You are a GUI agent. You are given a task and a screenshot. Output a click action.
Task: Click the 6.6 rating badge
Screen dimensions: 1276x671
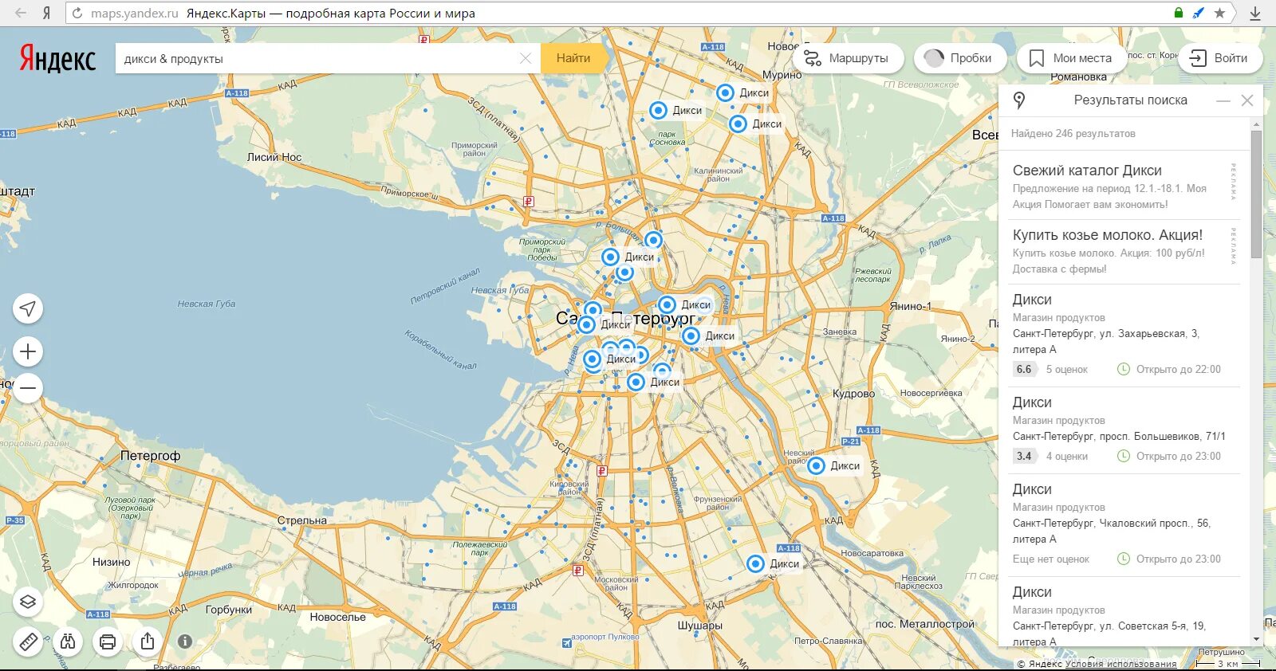point(1024,369)
